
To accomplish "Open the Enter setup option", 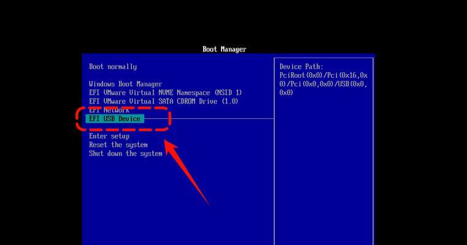I will click(x=109, y=136).
